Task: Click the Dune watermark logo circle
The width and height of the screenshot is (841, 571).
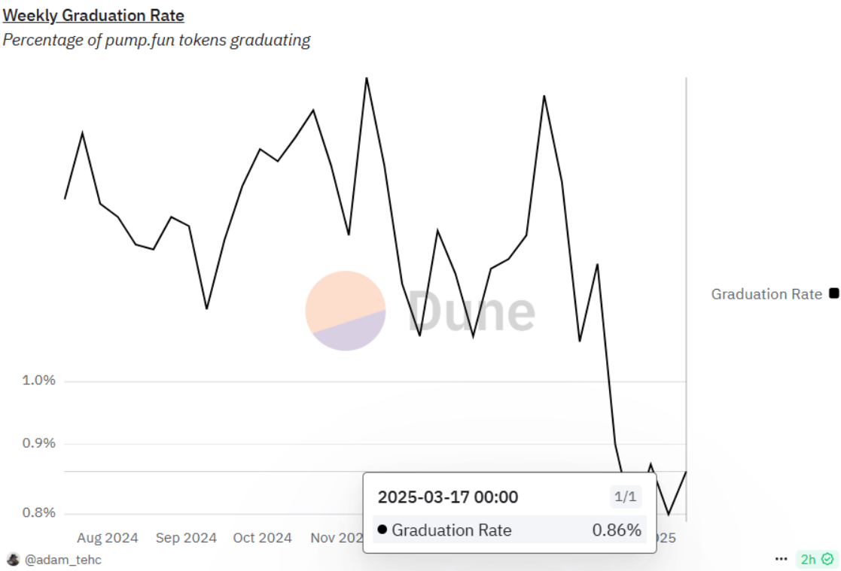Action: (x=346, y=311)
